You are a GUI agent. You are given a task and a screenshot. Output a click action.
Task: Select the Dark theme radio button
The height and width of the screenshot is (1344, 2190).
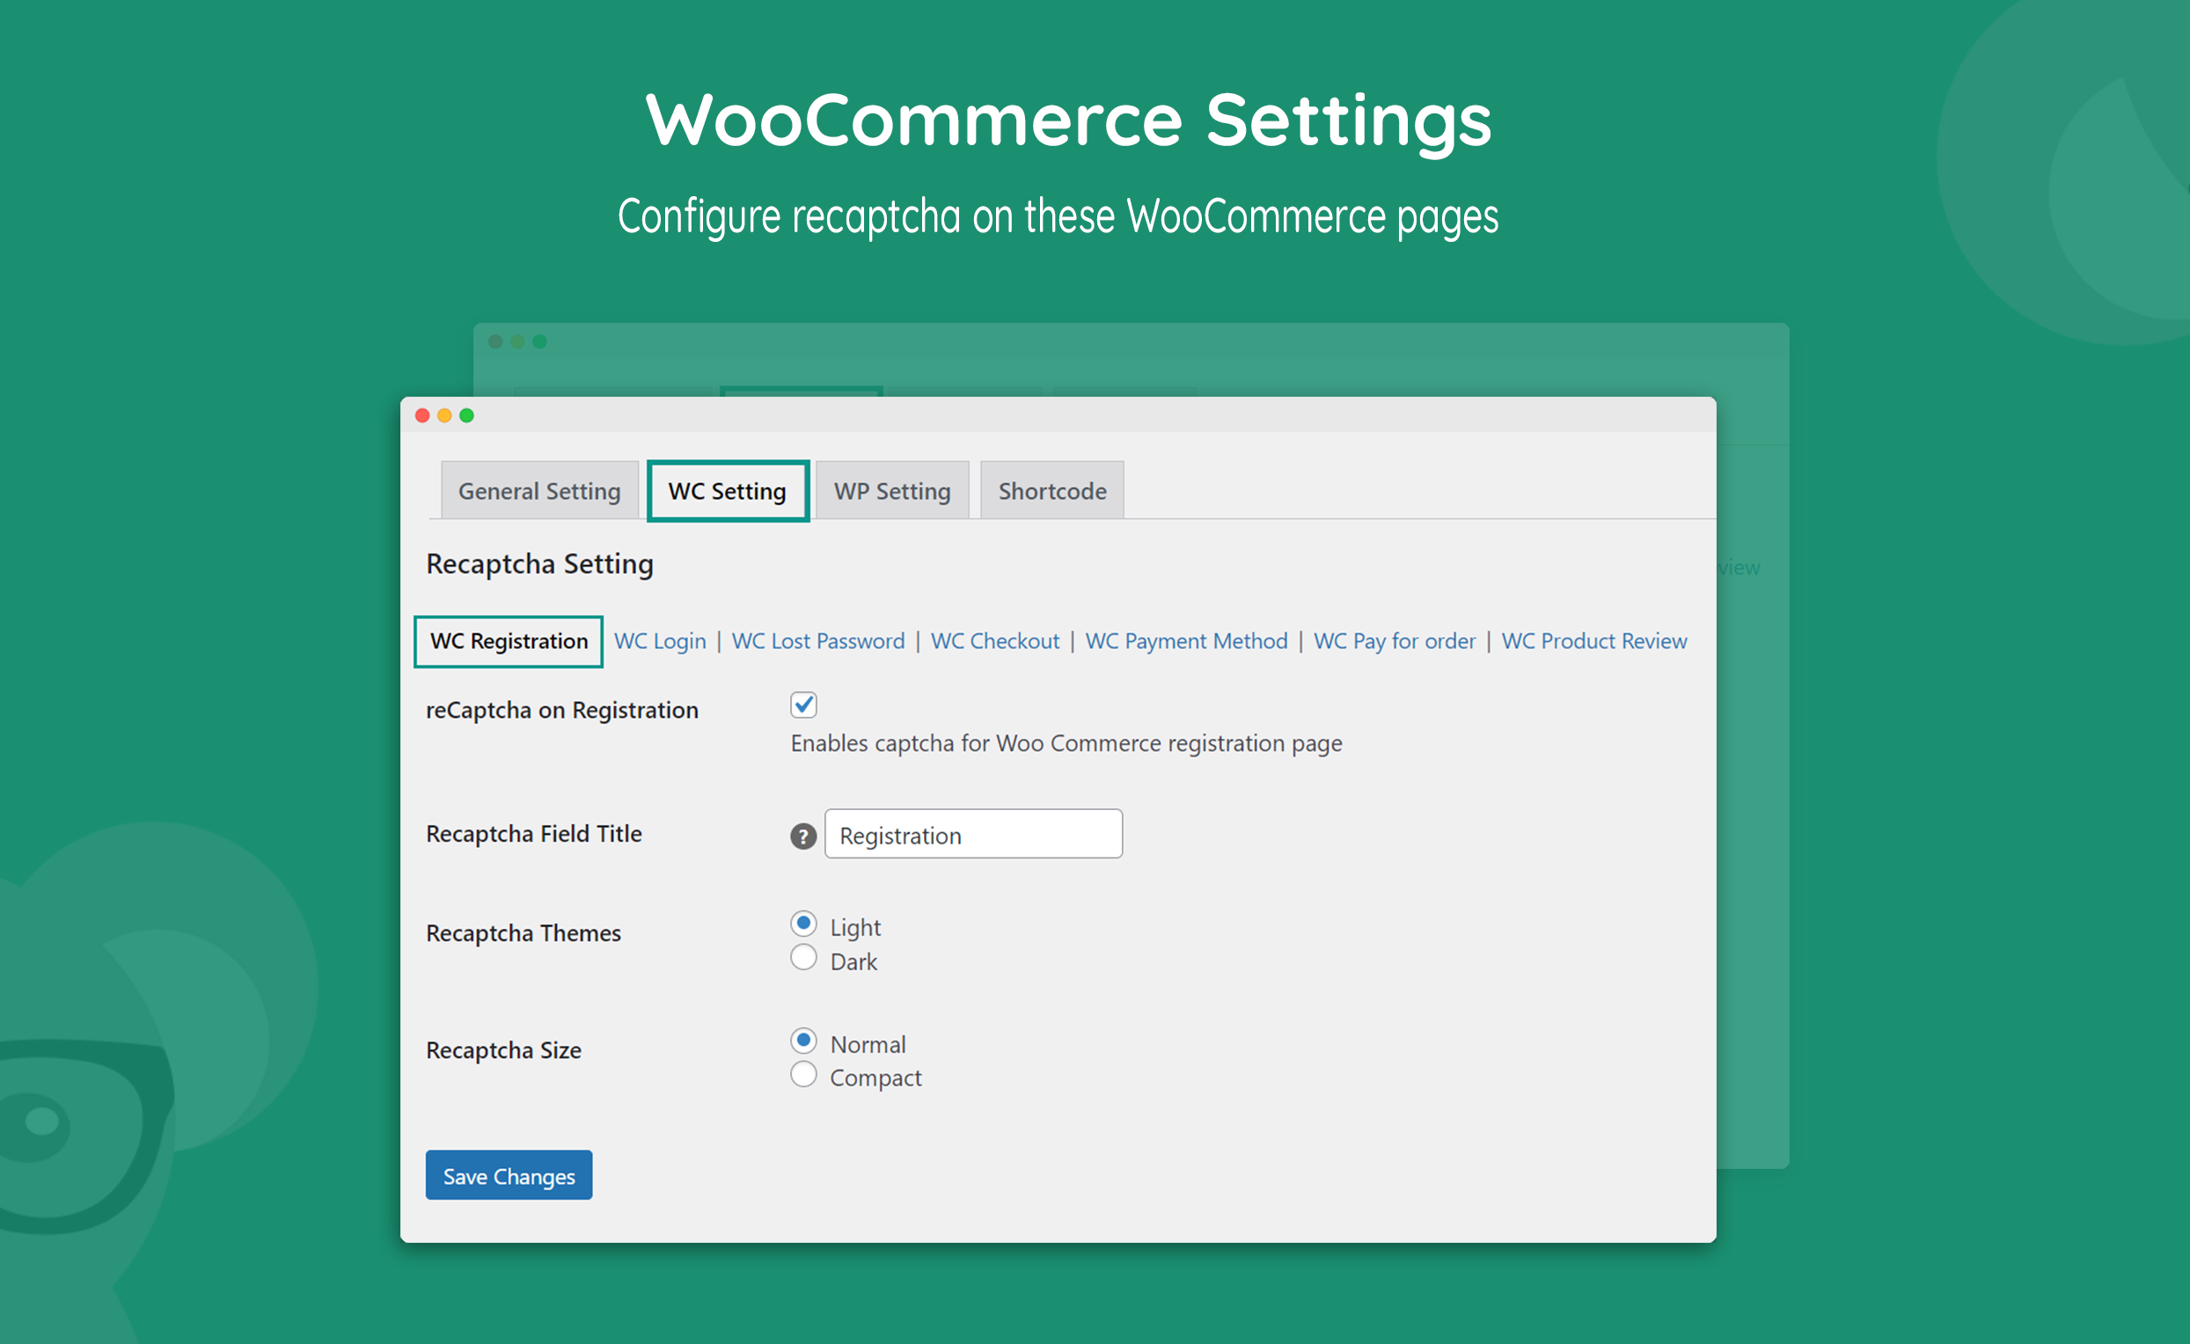(804, 957)
